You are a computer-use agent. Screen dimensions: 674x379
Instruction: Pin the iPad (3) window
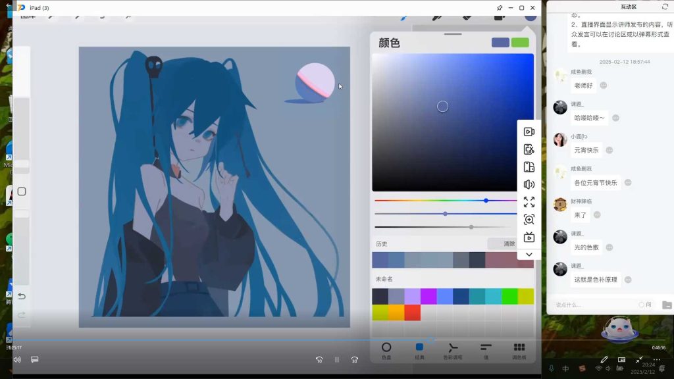[500, 8]
